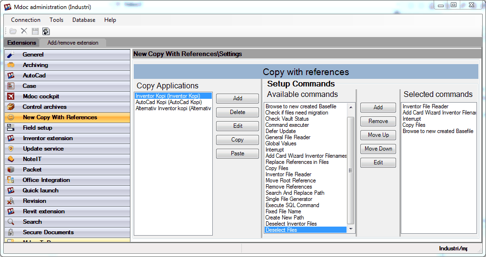The height and width of the screenshot is (257, 486).
Task: Open the Tools menu
Action: [56, 20]
